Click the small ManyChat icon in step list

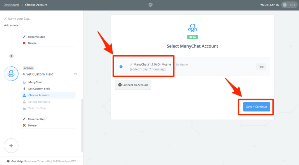[24, 82]
